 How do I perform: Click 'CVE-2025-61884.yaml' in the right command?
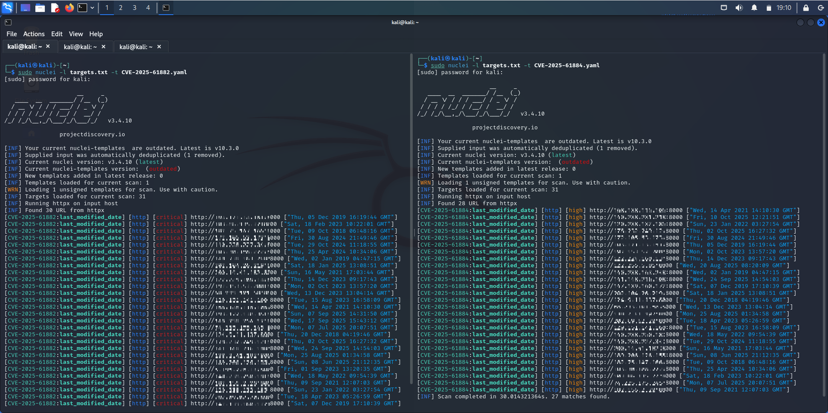(x=567, y=66)
